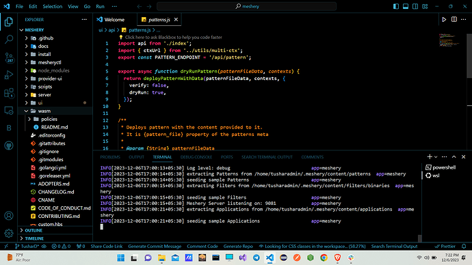Screen dimensions: 472x265
Task: Toggle the bottom Panel visibility
Action: coord(406,6)
